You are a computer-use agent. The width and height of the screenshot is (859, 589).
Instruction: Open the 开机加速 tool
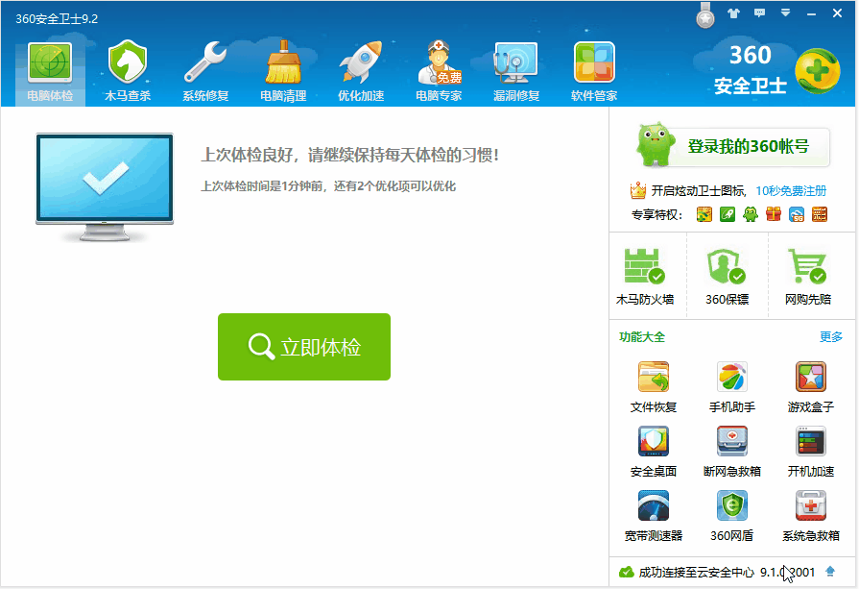coord(811,451)
